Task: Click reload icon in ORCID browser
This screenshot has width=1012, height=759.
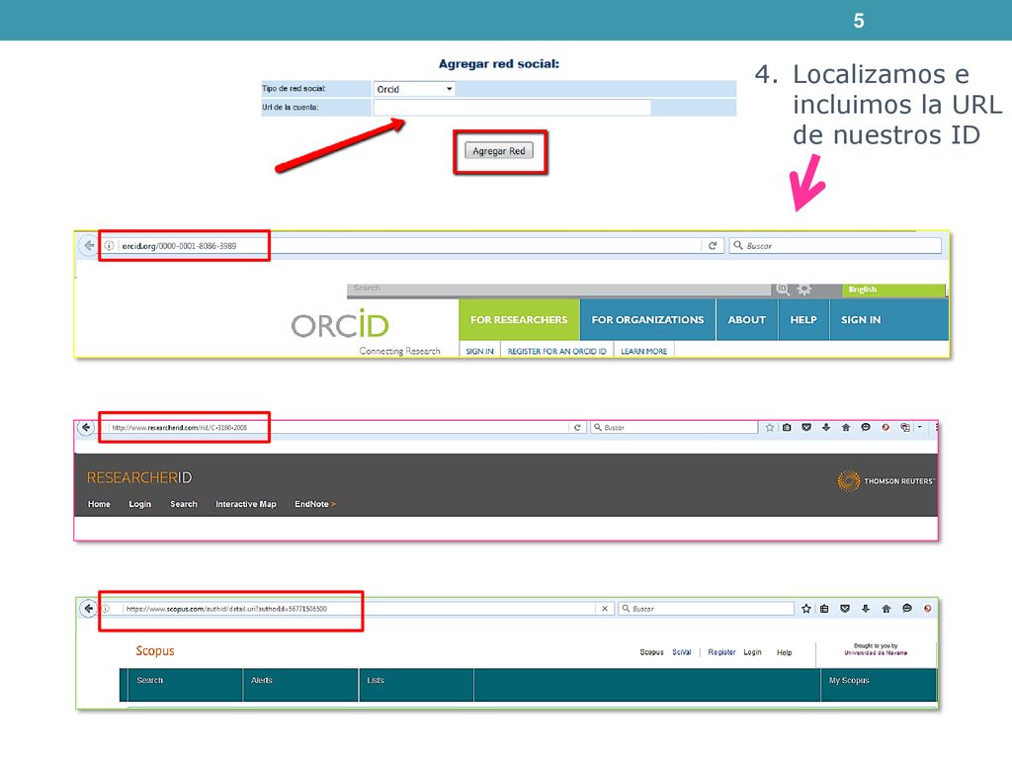Action: pyautogui.click(x=713, y=245)
